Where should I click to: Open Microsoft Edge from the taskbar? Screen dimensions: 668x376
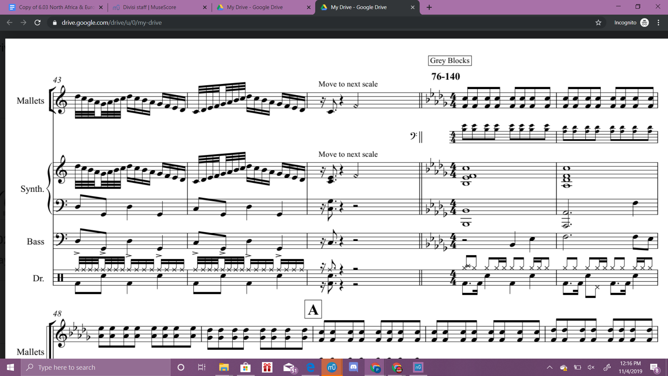click(310, 367)
